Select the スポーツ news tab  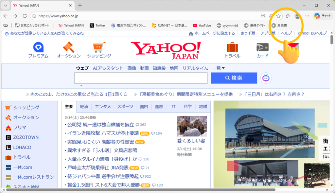[x=125, y=107]
